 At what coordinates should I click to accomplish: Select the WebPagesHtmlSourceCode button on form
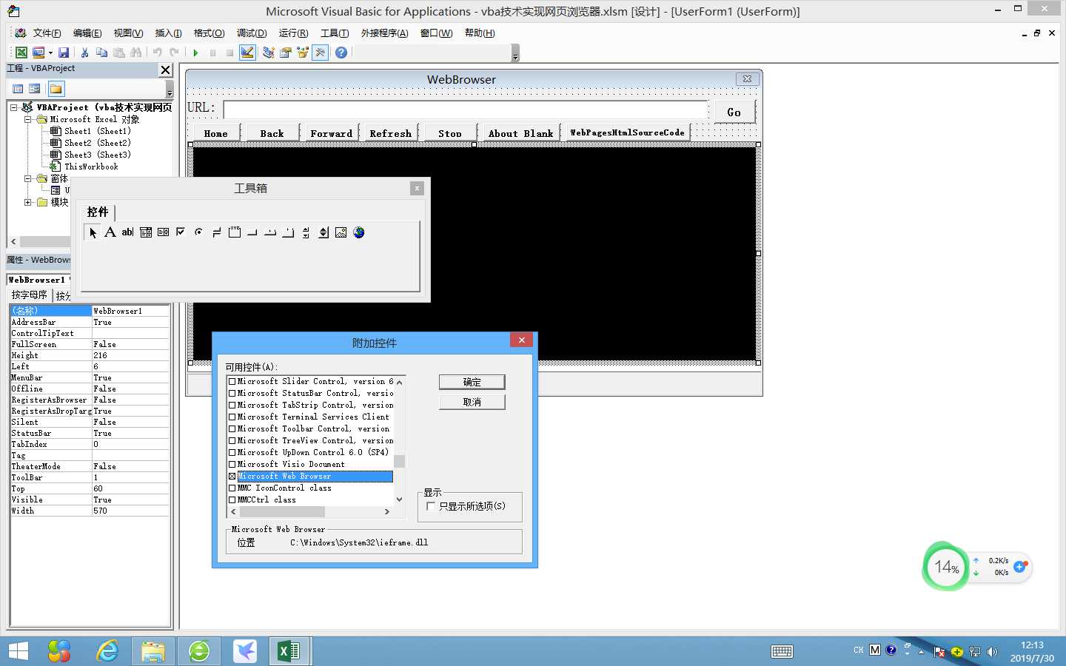tap(627, 132)
